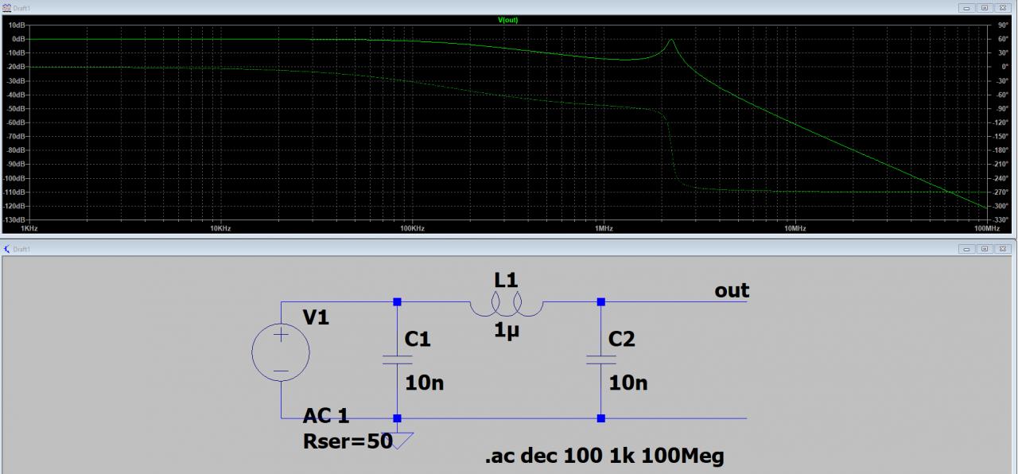Viewport: 1018px width, 474px height.
Task: Click the '-60°' phase axis label
Action: [1003, 95]
